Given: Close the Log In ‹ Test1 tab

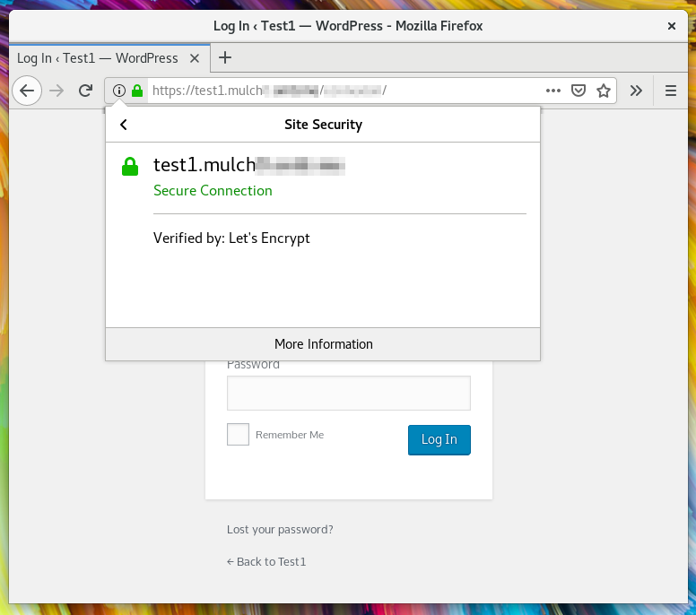Looking at the screenshot, I should 195,58.
